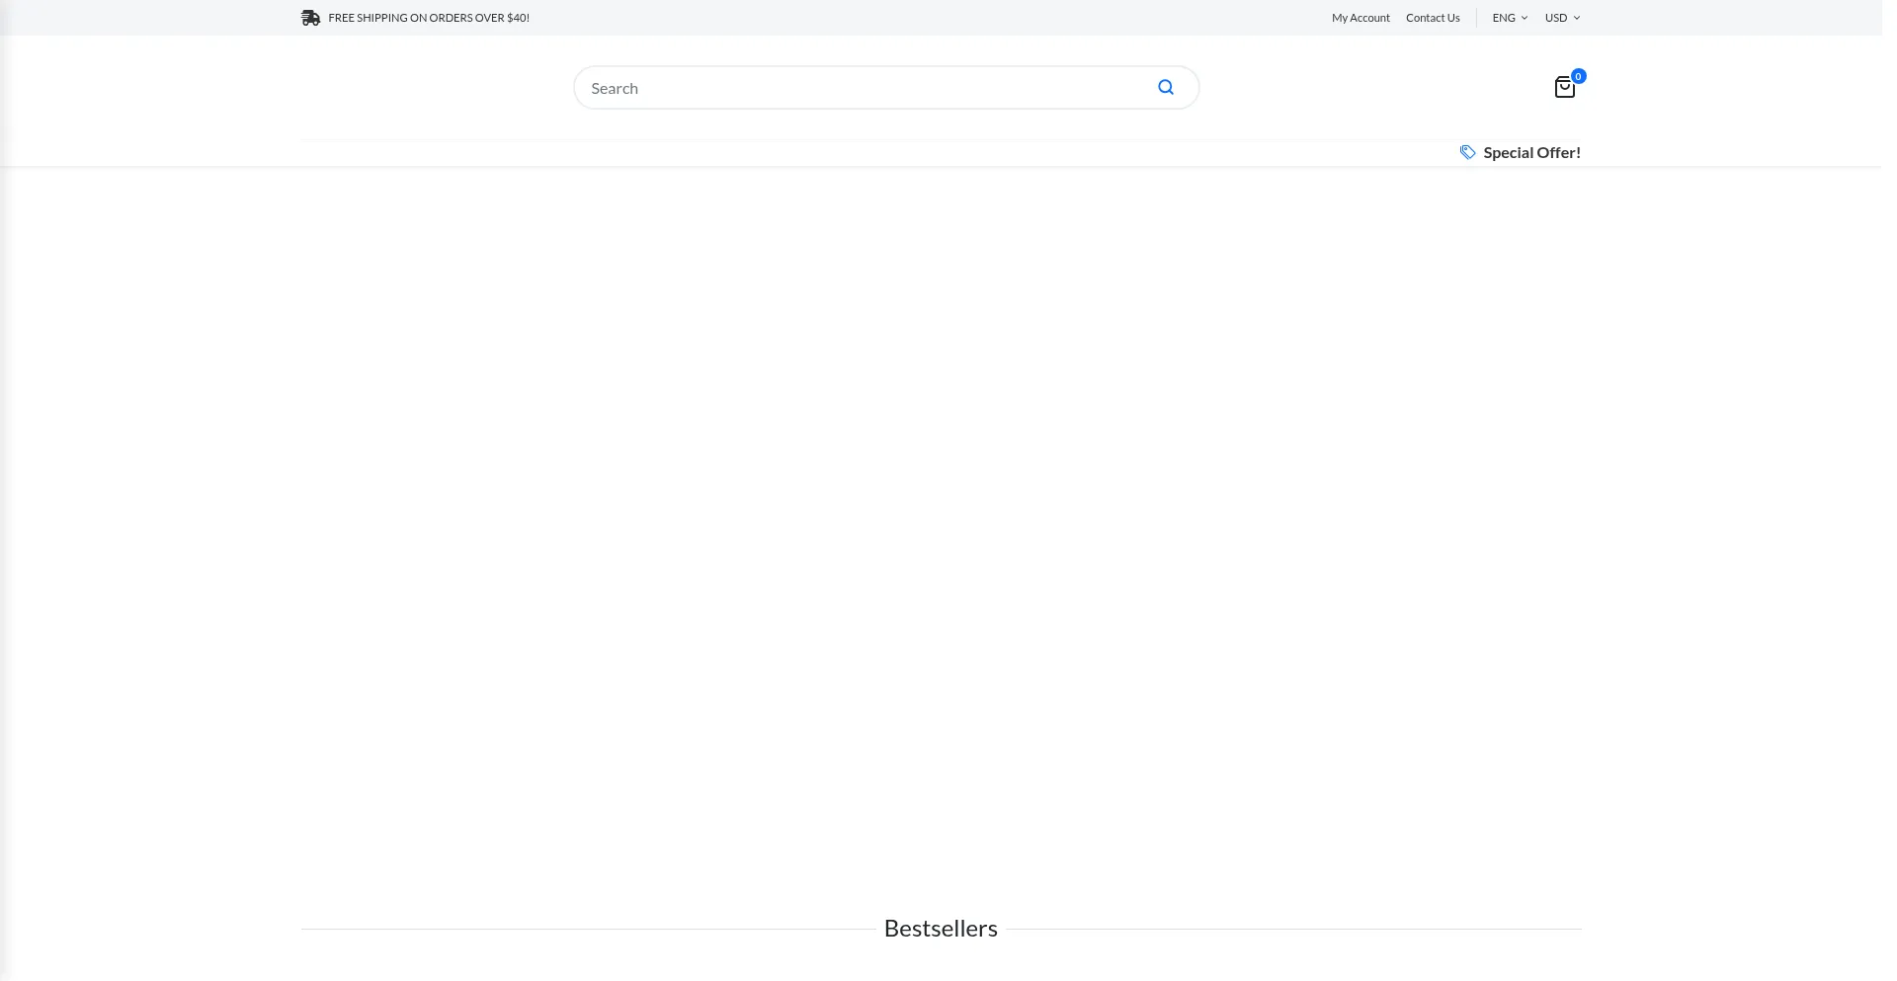The width and height of the screenshot is (1897, 981).
Task: Click the Bestsellers heading
Action: [x=941, y=929]
